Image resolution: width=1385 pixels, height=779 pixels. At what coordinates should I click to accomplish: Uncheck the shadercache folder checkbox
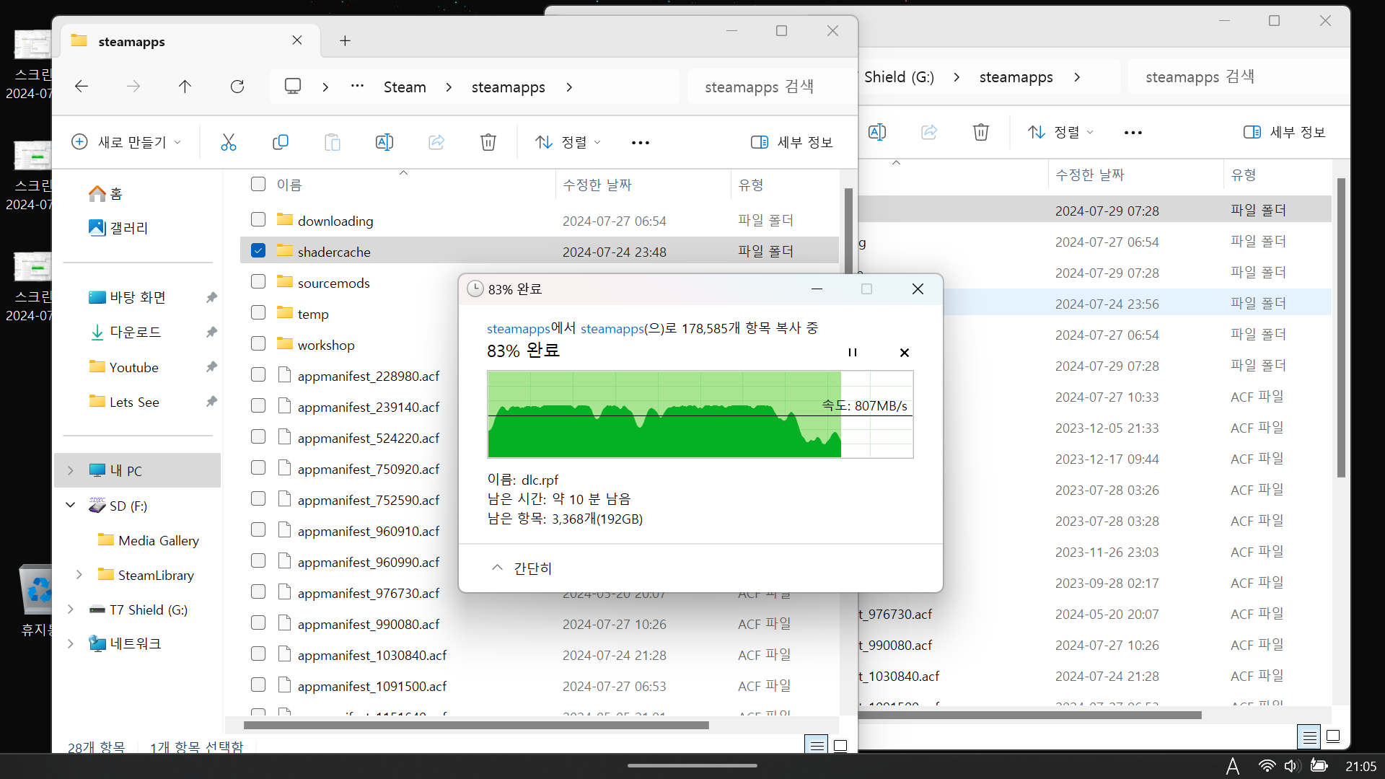[x=258, y=251]
